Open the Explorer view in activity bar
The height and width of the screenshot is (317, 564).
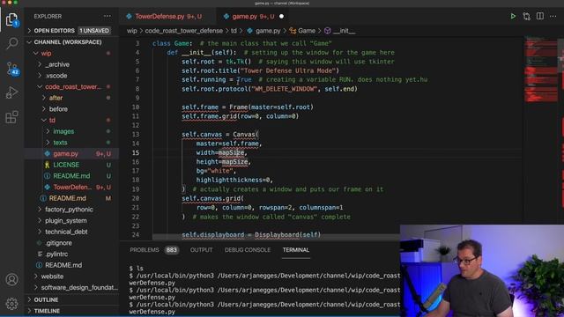(11, 19)
